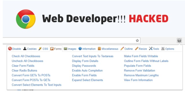185x108 pixels.
Task: Click Populate Form Fields link
Action: 138,66
